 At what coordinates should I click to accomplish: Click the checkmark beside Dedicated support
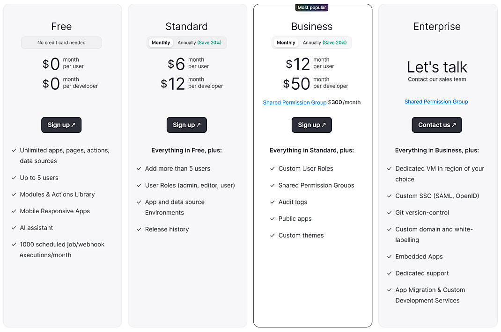pyautogui.click(x=389, y=273)
